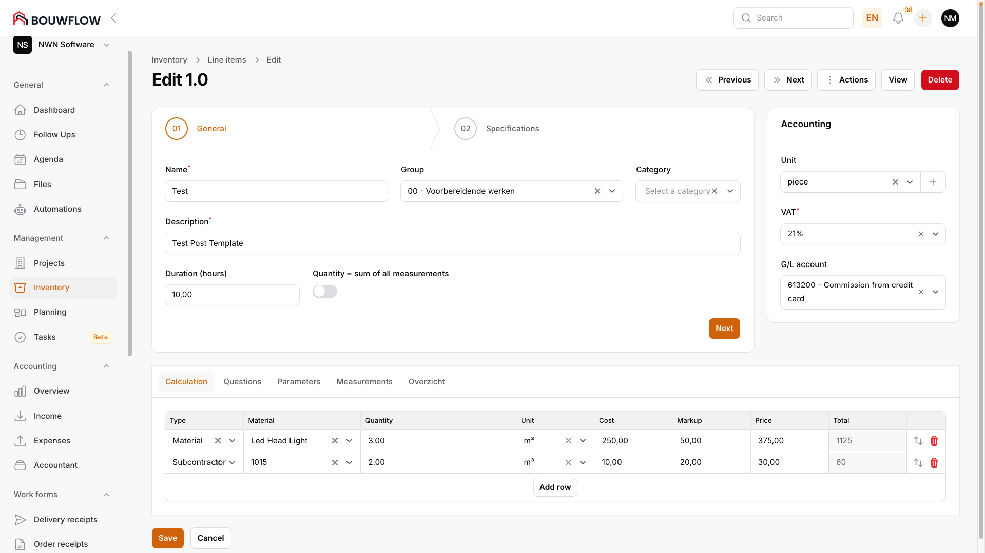Open the Tasks beta page

(x=45, y=337)
